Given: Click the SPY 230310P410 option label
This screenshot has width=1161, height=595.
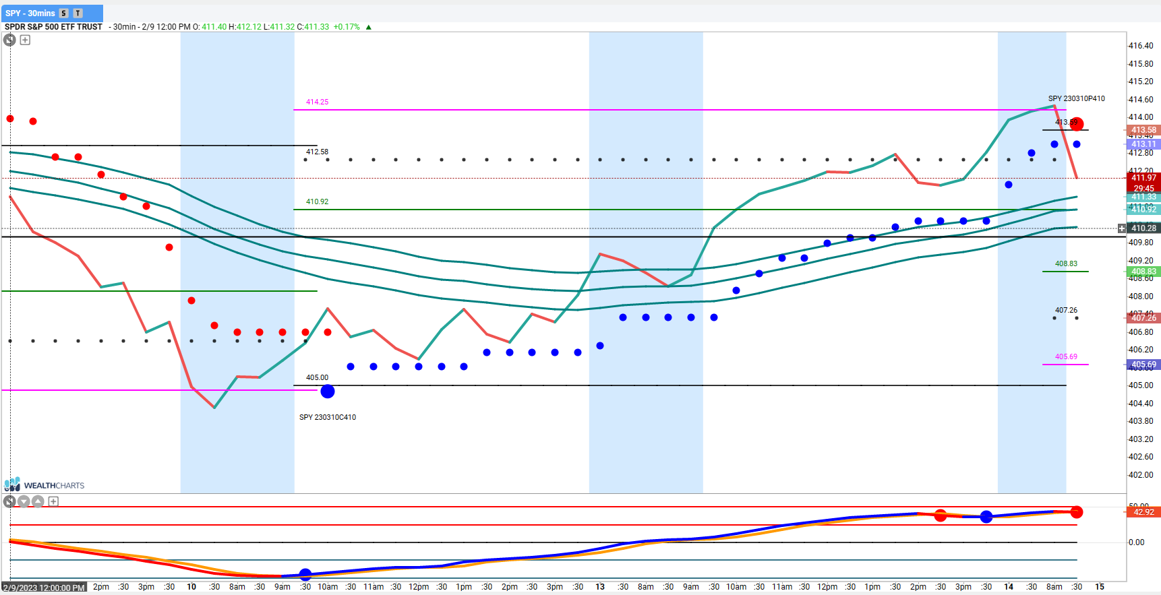Looking at the screenshot, I should pos(1077,98).
